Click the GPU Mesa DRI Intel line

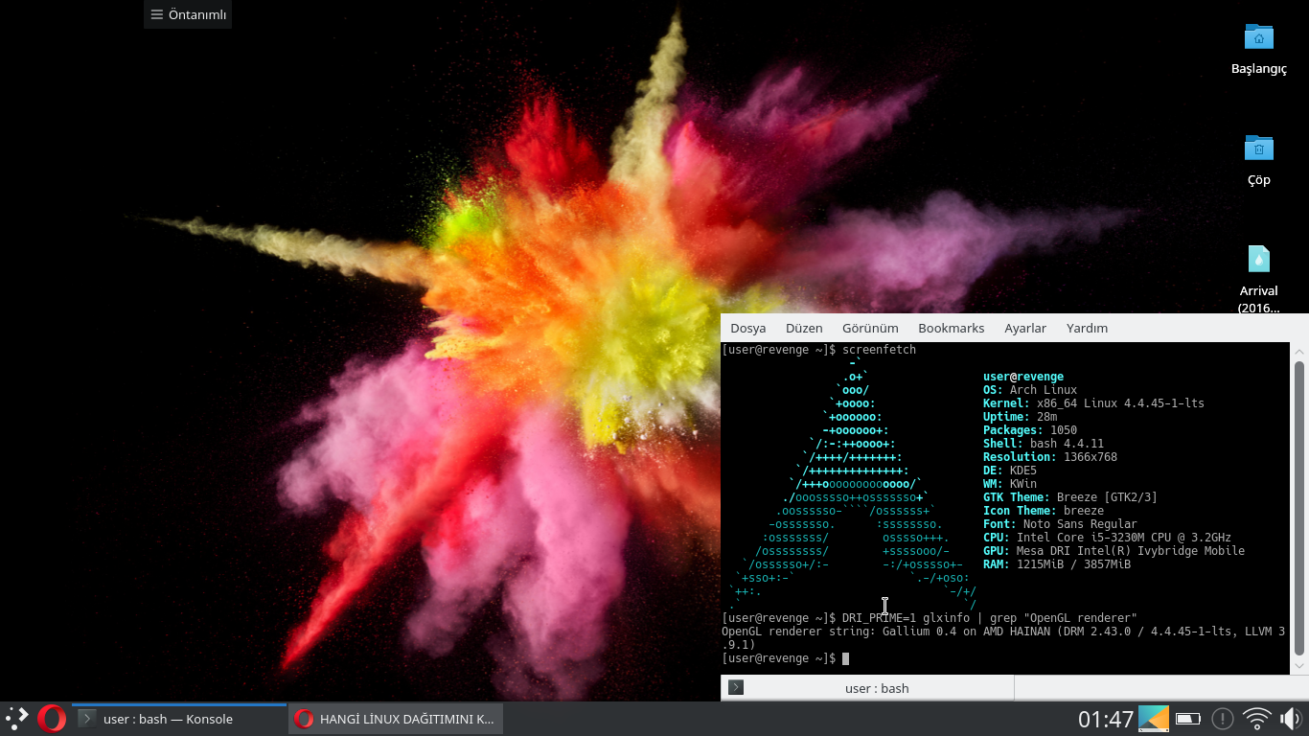pos(1114,551)
